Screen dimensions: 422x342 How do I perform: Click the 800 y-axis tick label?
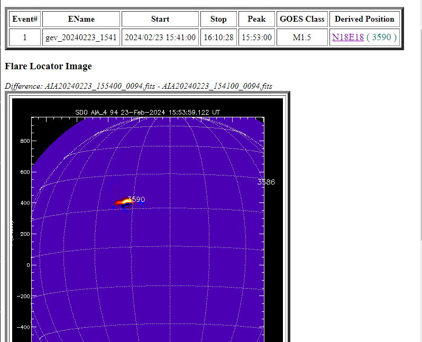click(x=25, y=141)
